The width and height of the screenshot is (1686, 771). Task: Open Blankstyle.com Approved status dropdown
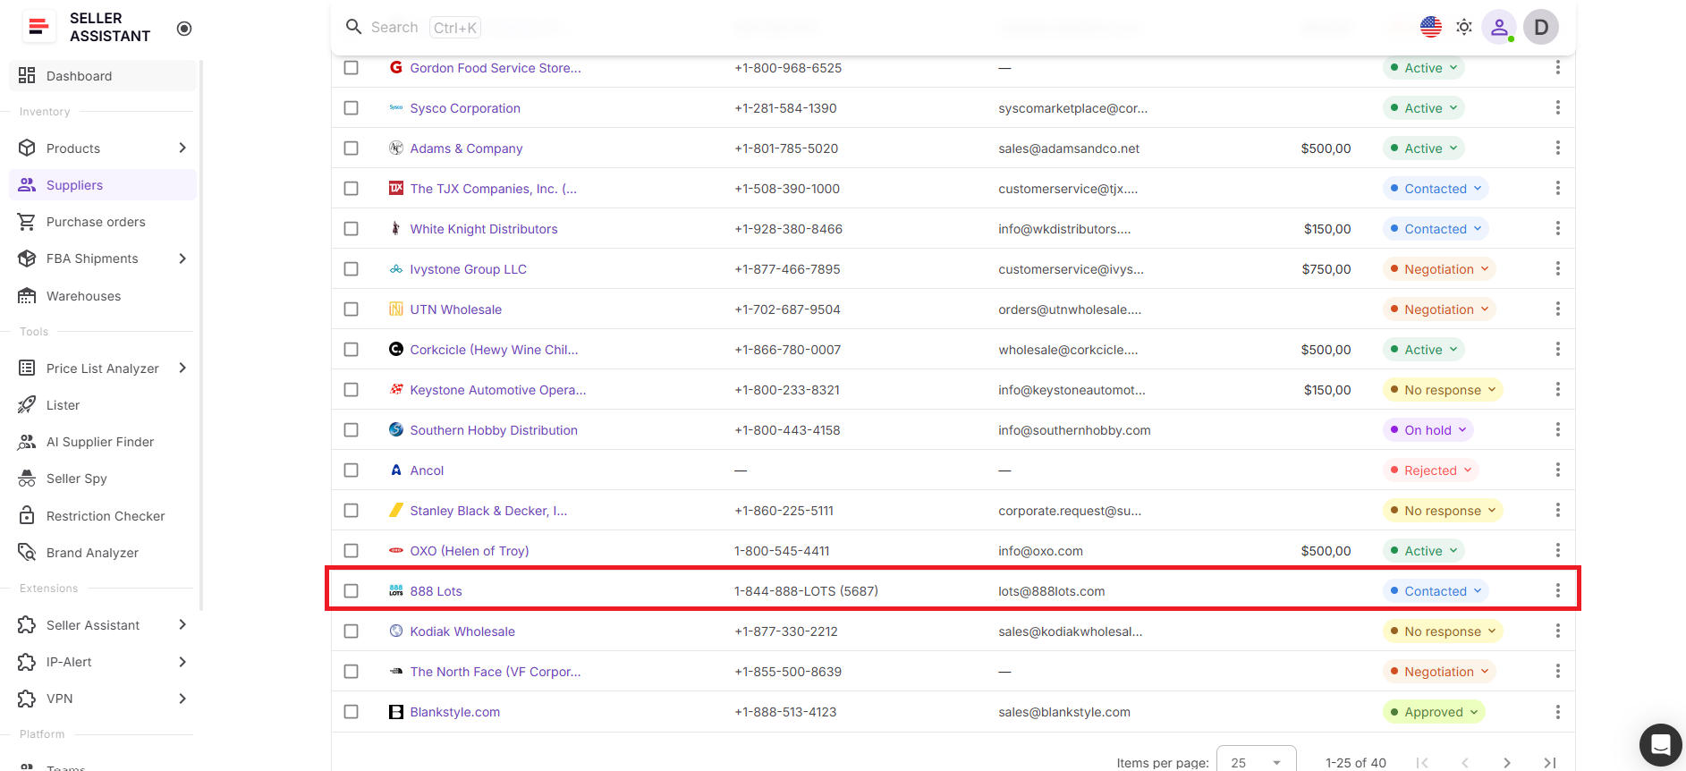[x=1434, y=712]
